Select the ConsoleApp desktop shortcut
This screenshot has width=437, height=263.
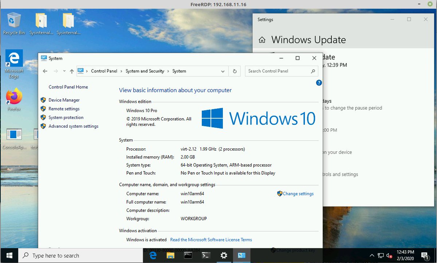[x=14, y=139]
